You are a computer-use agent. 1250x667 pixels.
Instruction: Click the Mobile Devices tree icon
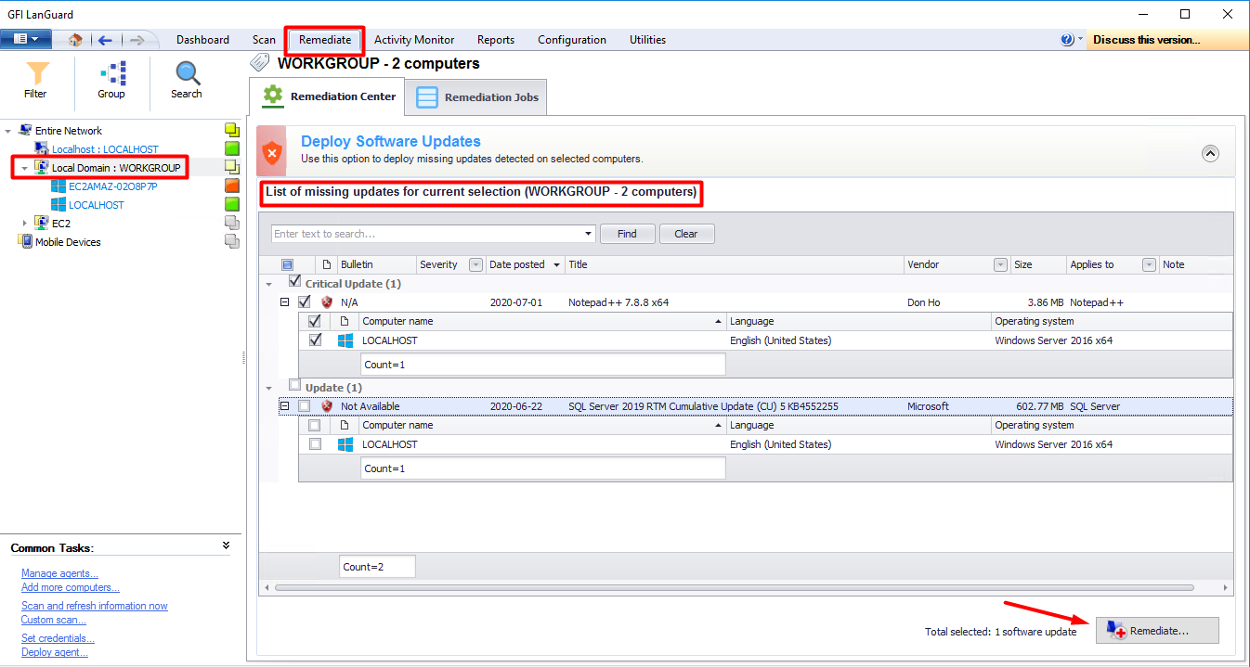tap(25, 241)
